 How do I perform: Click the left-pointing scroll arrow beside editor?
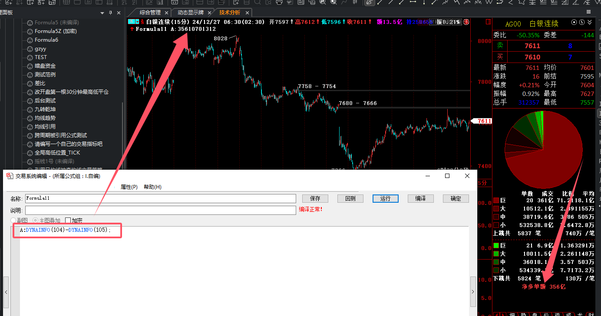pyautogui.click(x=6, y=292)
